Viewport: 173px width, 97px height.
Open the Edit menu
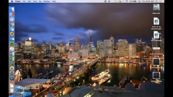[29, 1]
